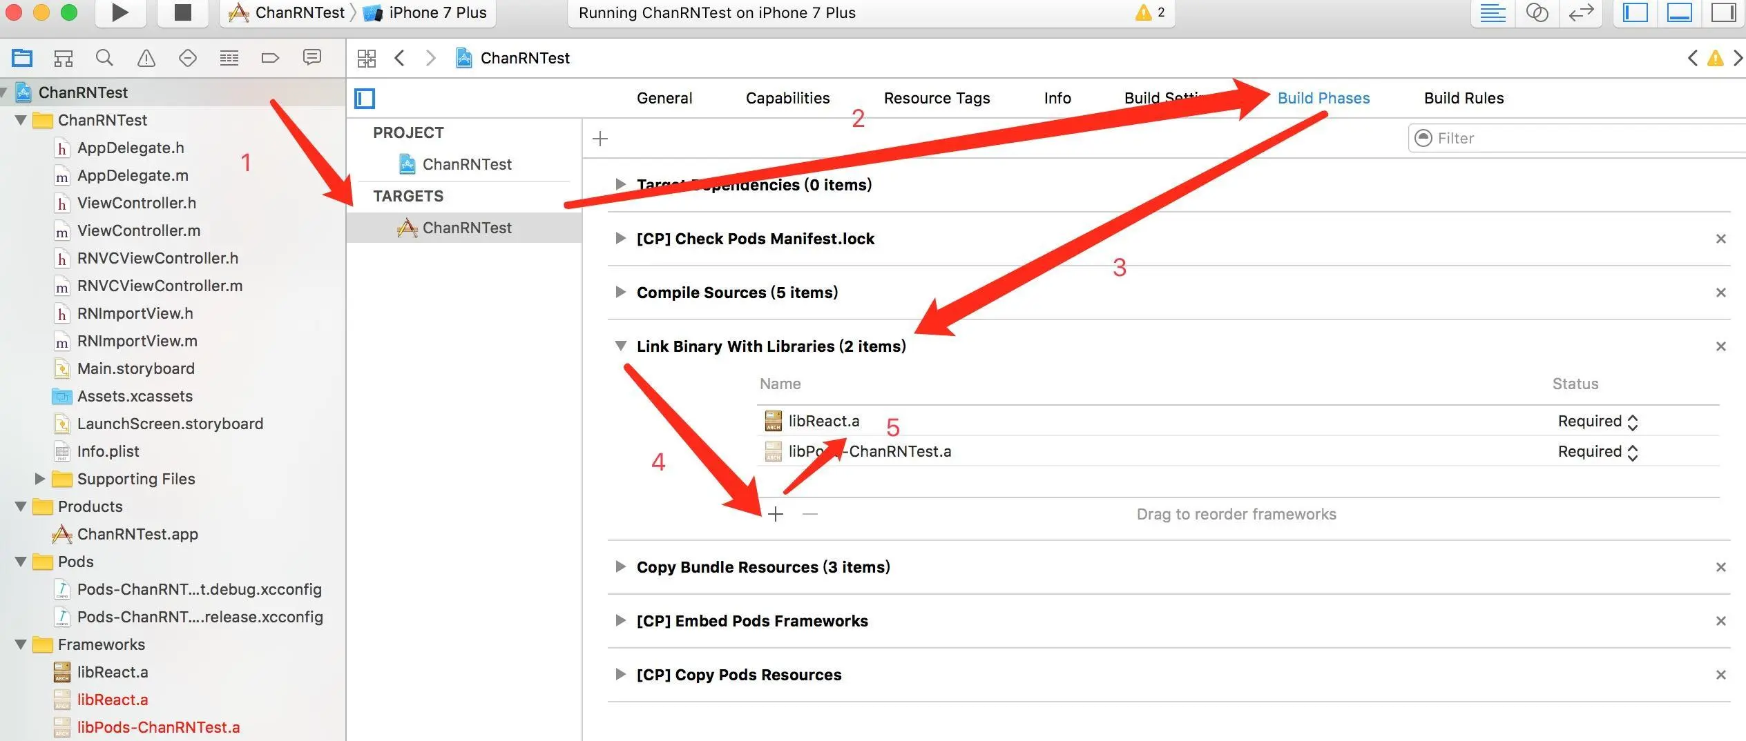
Task: Open Main.storyboard in the navigator
Action: 136,368
